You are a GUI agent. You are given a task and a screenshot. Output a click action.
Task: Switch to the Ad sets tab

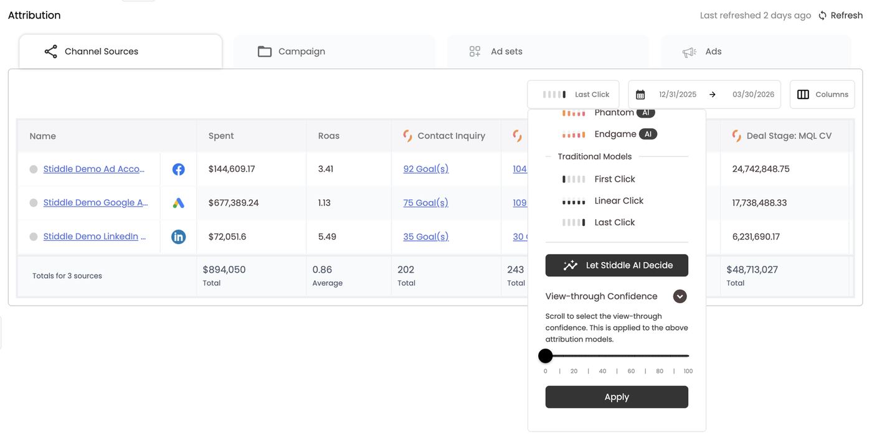547,52
